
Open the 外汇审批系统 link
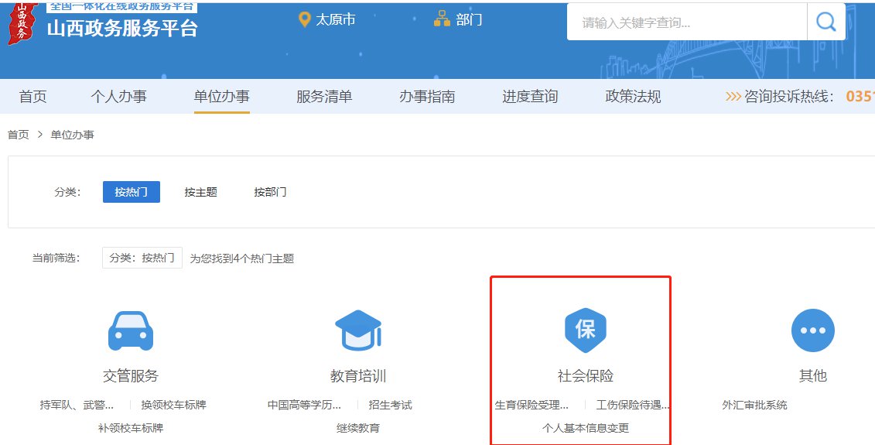pos(754,405)
